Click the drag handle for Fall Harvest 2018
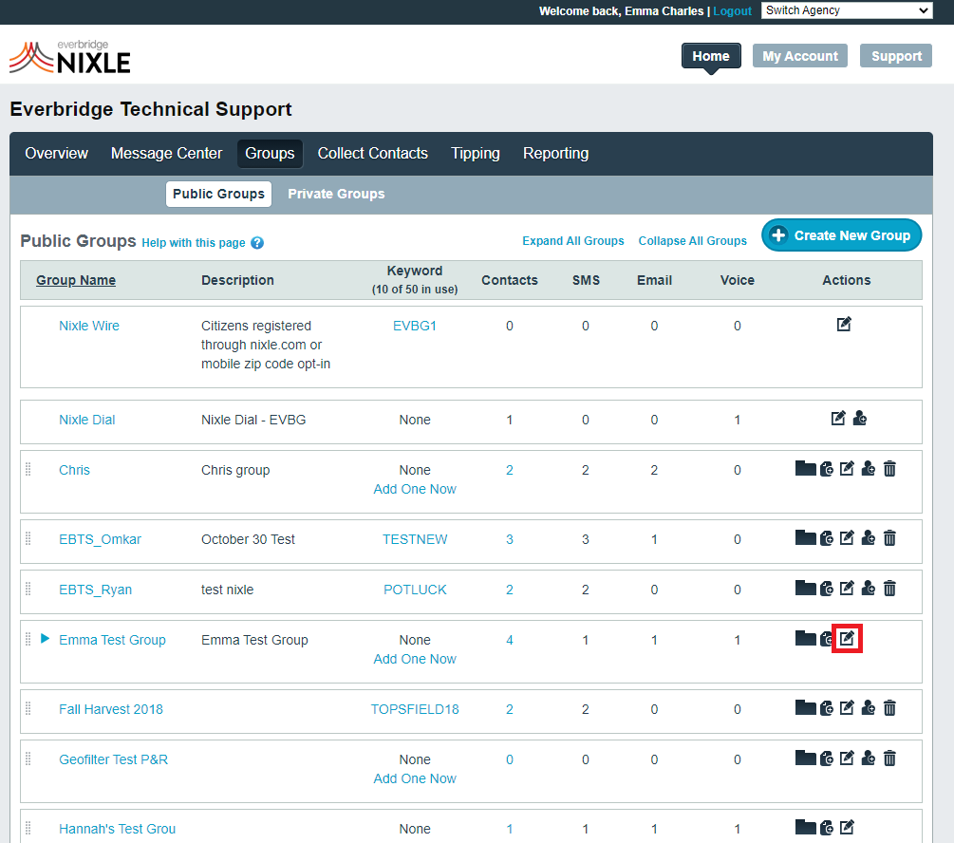 pos(28,708)
